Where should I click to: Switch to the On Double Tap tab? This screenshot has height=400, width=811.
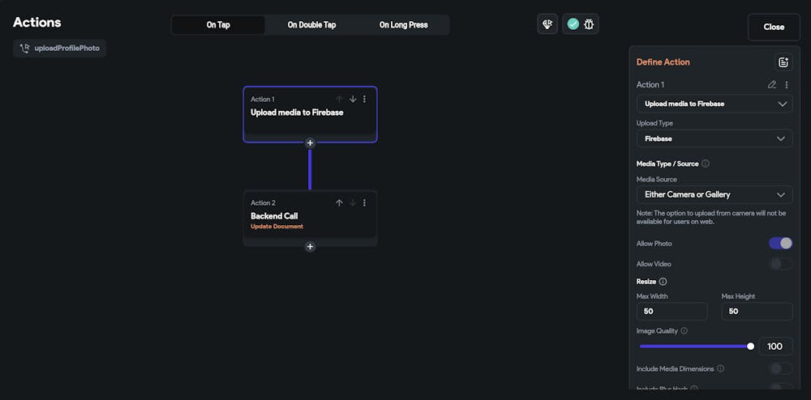click(311, 25)
